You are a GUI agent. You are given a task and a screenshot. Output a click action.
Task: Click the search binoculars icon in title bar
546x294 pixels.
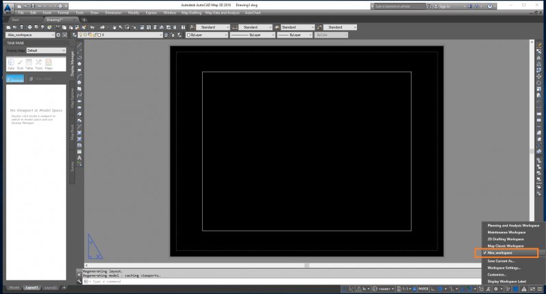429,6
